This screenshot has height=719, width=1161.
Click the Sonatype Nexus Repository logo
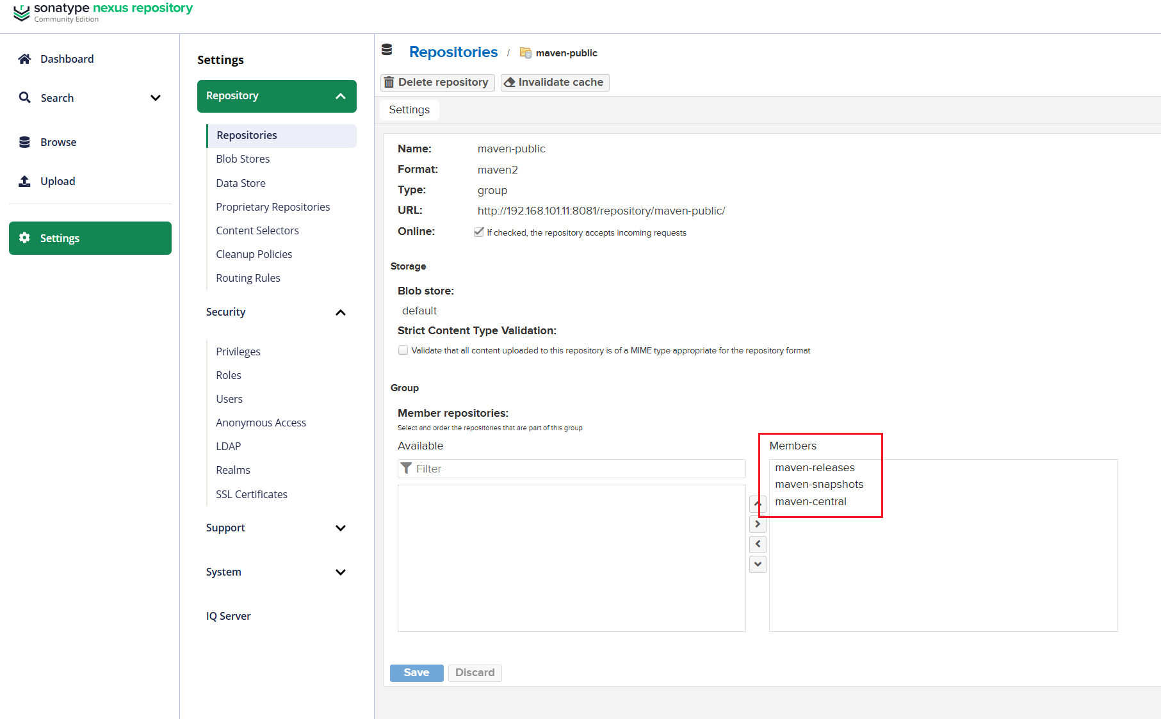point(102,12)
